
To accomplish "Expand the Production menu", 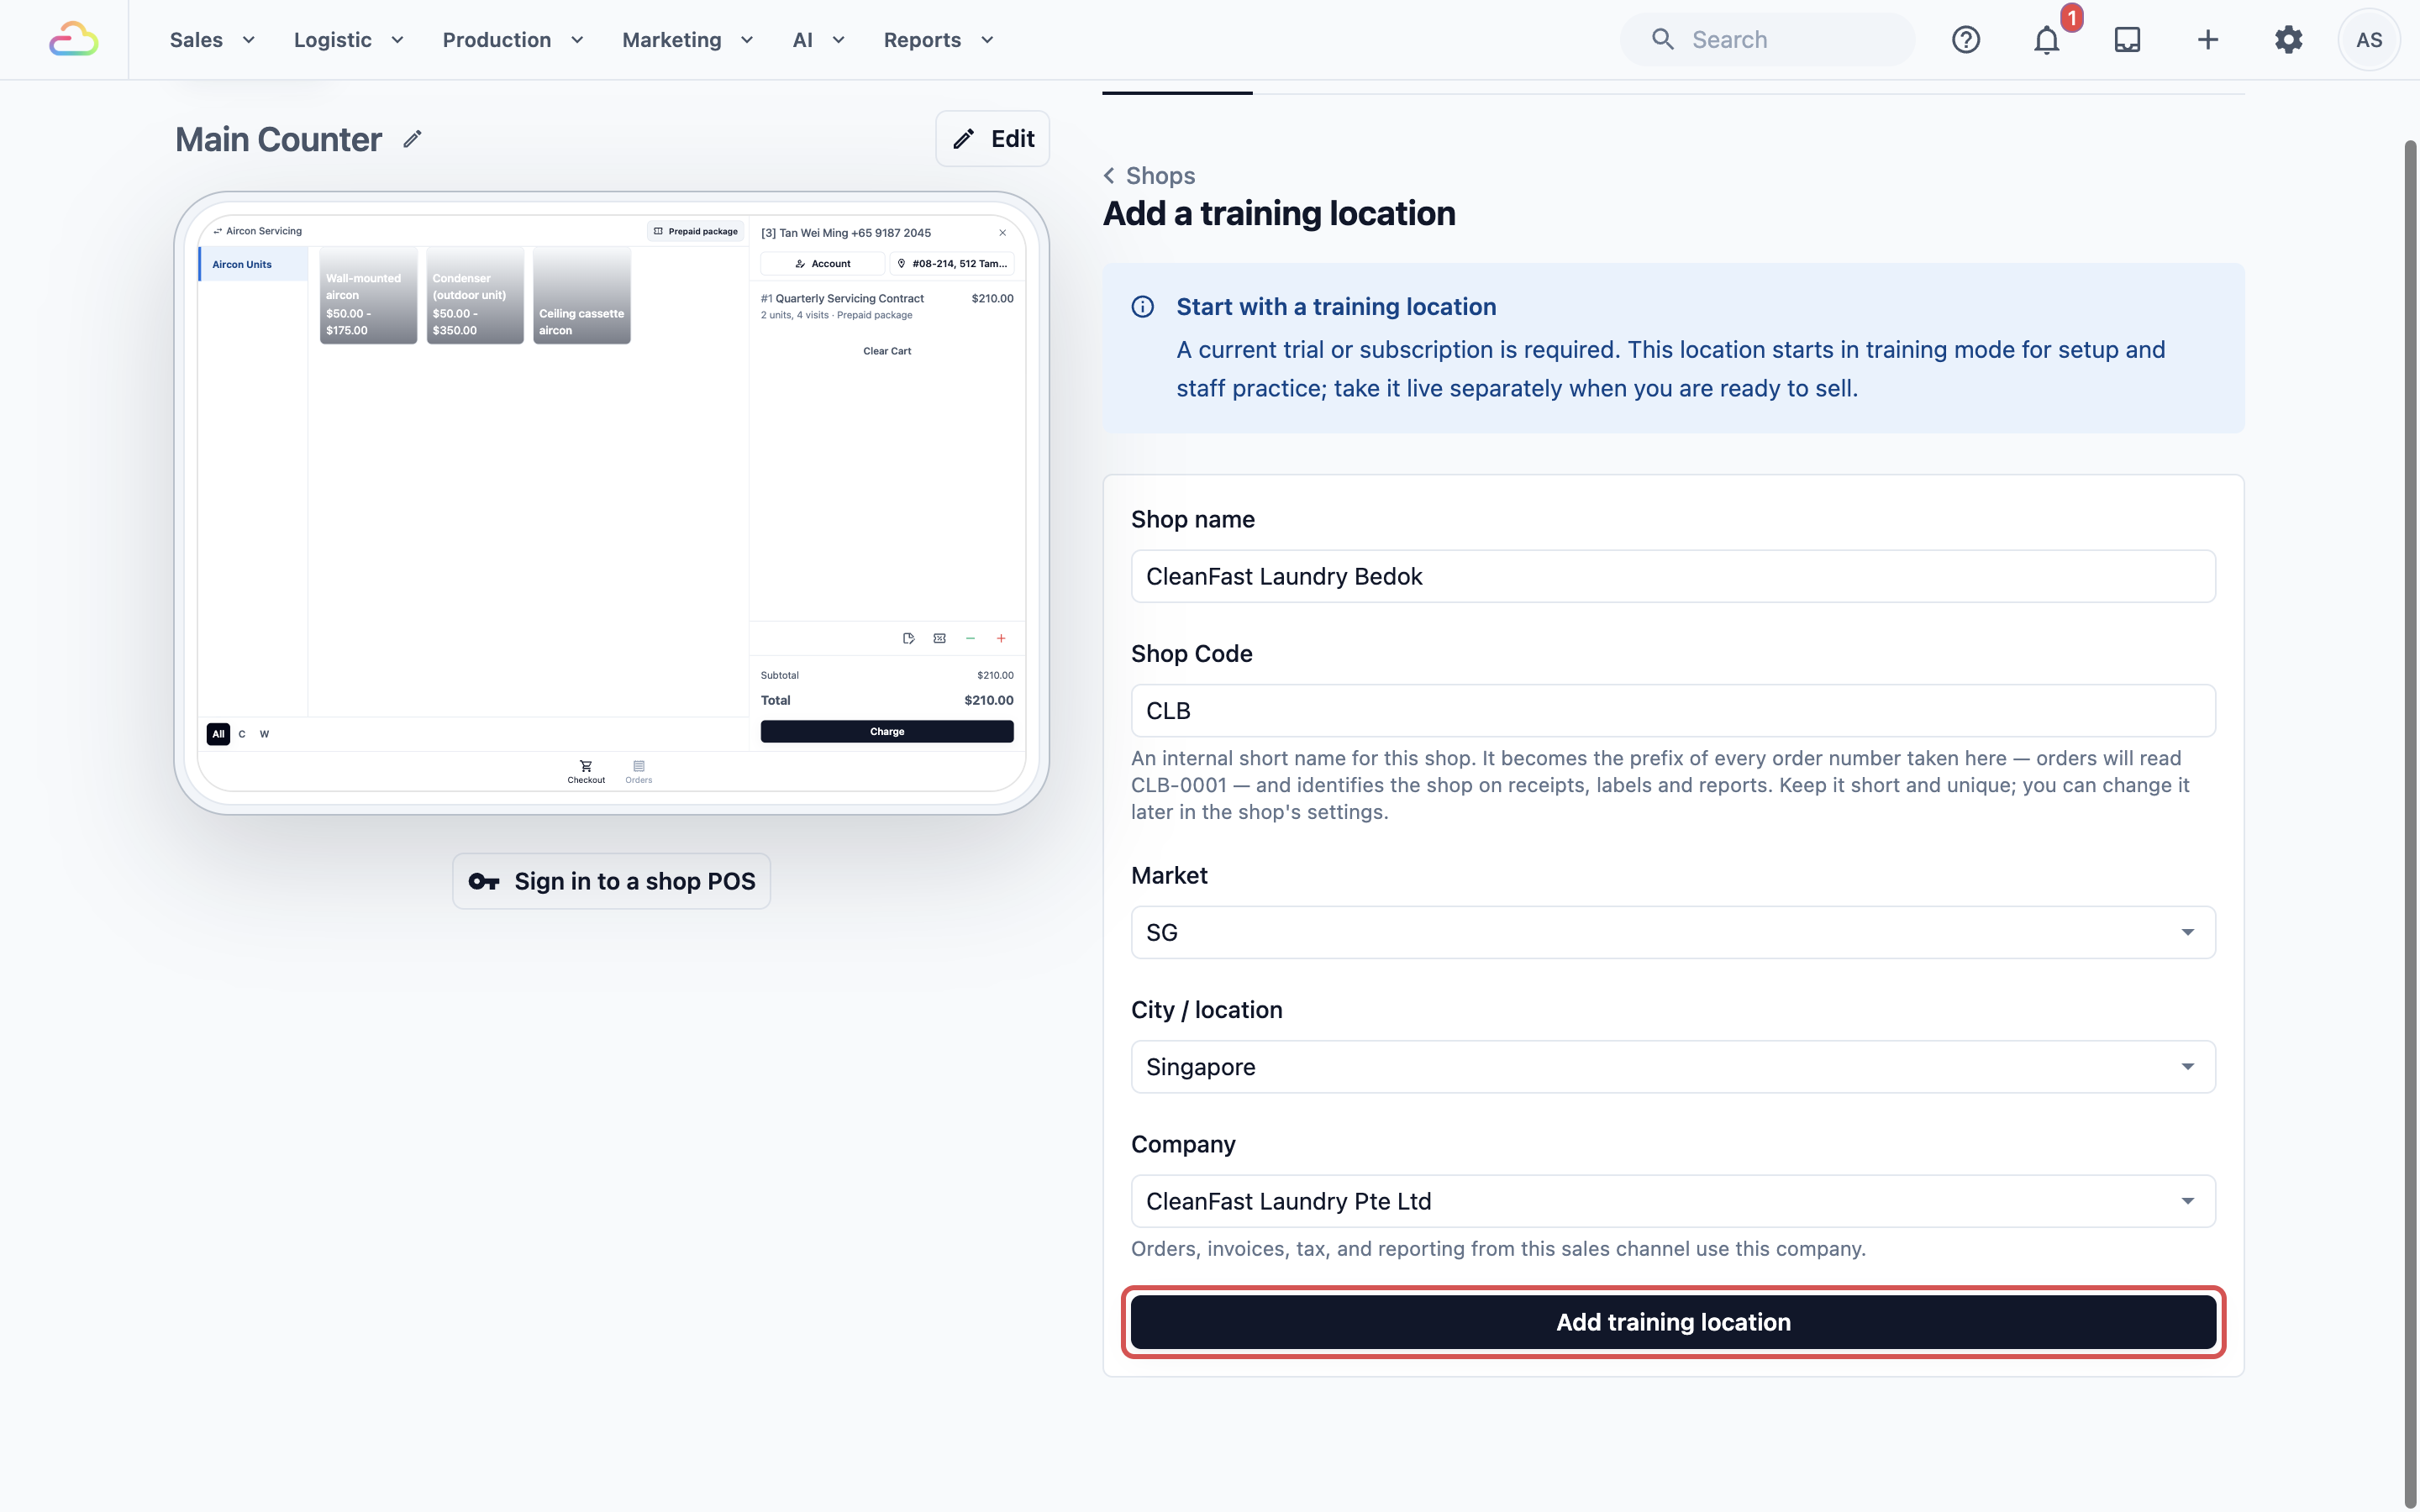I will pos(513,40).
